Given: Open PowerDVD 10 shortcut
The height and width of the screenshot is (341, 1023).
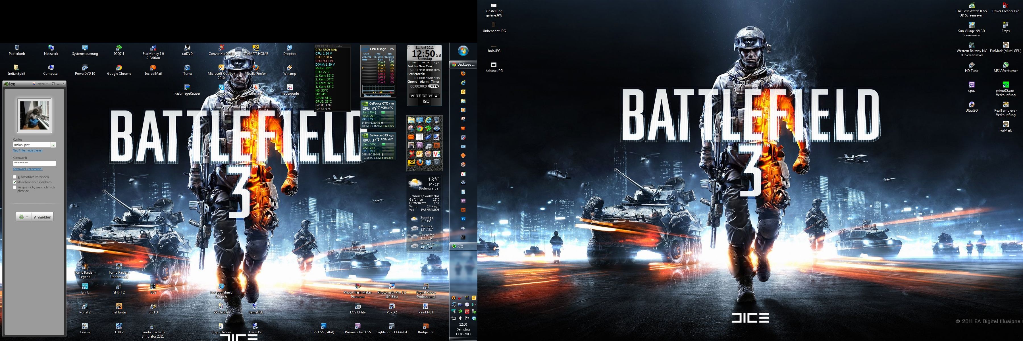Looking at the screenshot, I should click(x=85, y=70).
